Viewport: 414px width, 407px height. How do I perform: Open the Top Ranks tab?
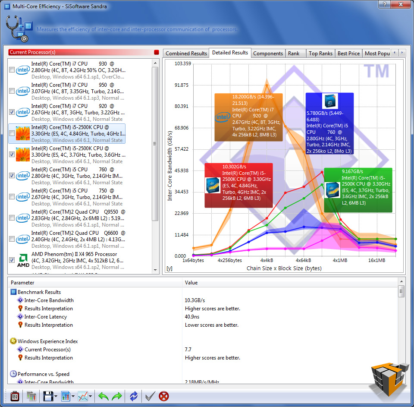coord(320,54)
